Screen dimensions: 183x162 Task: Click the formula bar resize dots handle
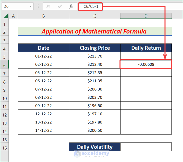(38, 6)
